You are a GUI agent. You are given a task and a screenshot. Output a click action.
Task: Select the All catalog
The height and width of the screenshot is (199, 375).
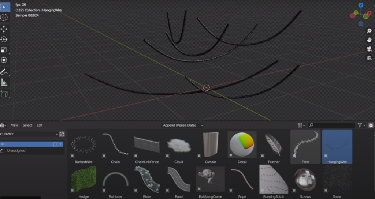(x=26, y=144)
